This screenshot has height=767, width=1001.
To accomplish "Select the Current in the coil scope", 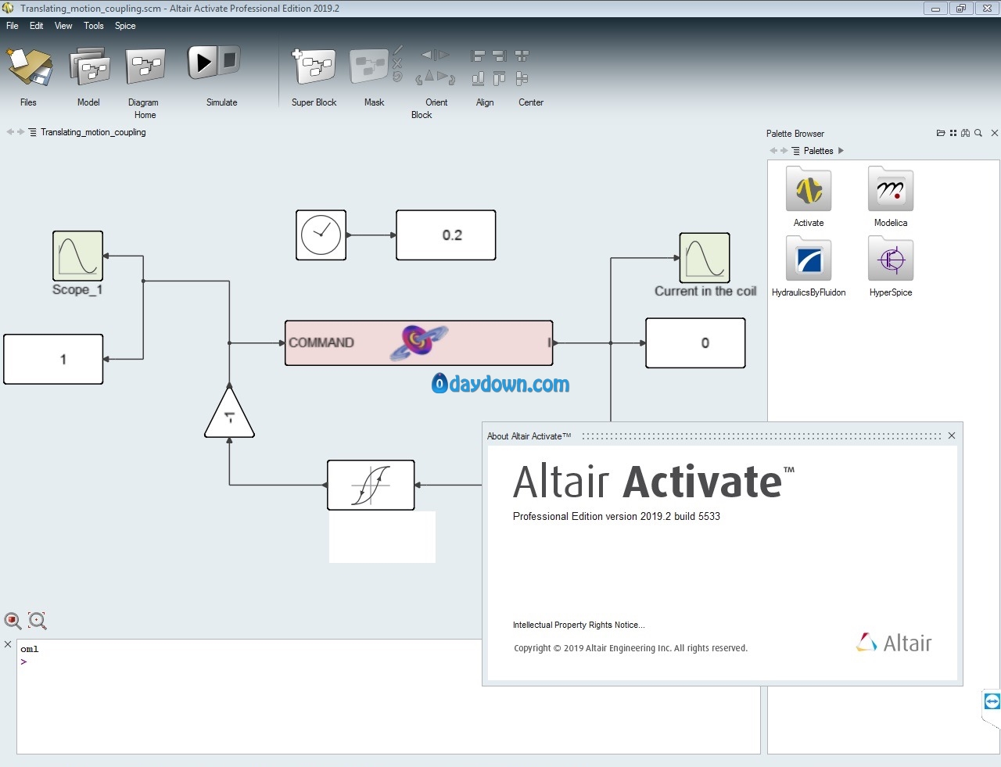I will (x=705, y=257).
